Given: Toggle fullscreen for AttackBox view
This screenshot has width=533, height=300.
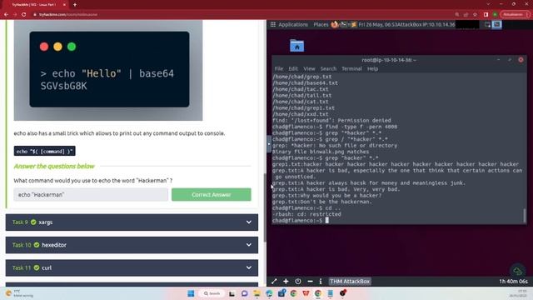Looking at the screenshot, I should click(274, 282).
